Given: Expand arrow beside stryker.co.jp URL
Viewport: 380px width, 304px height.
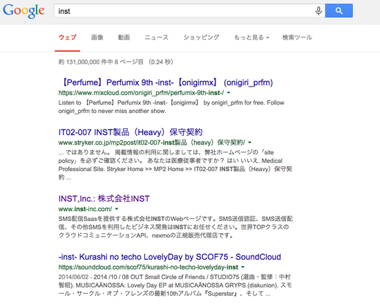Looking at the screenshot, I should point(249,143).
